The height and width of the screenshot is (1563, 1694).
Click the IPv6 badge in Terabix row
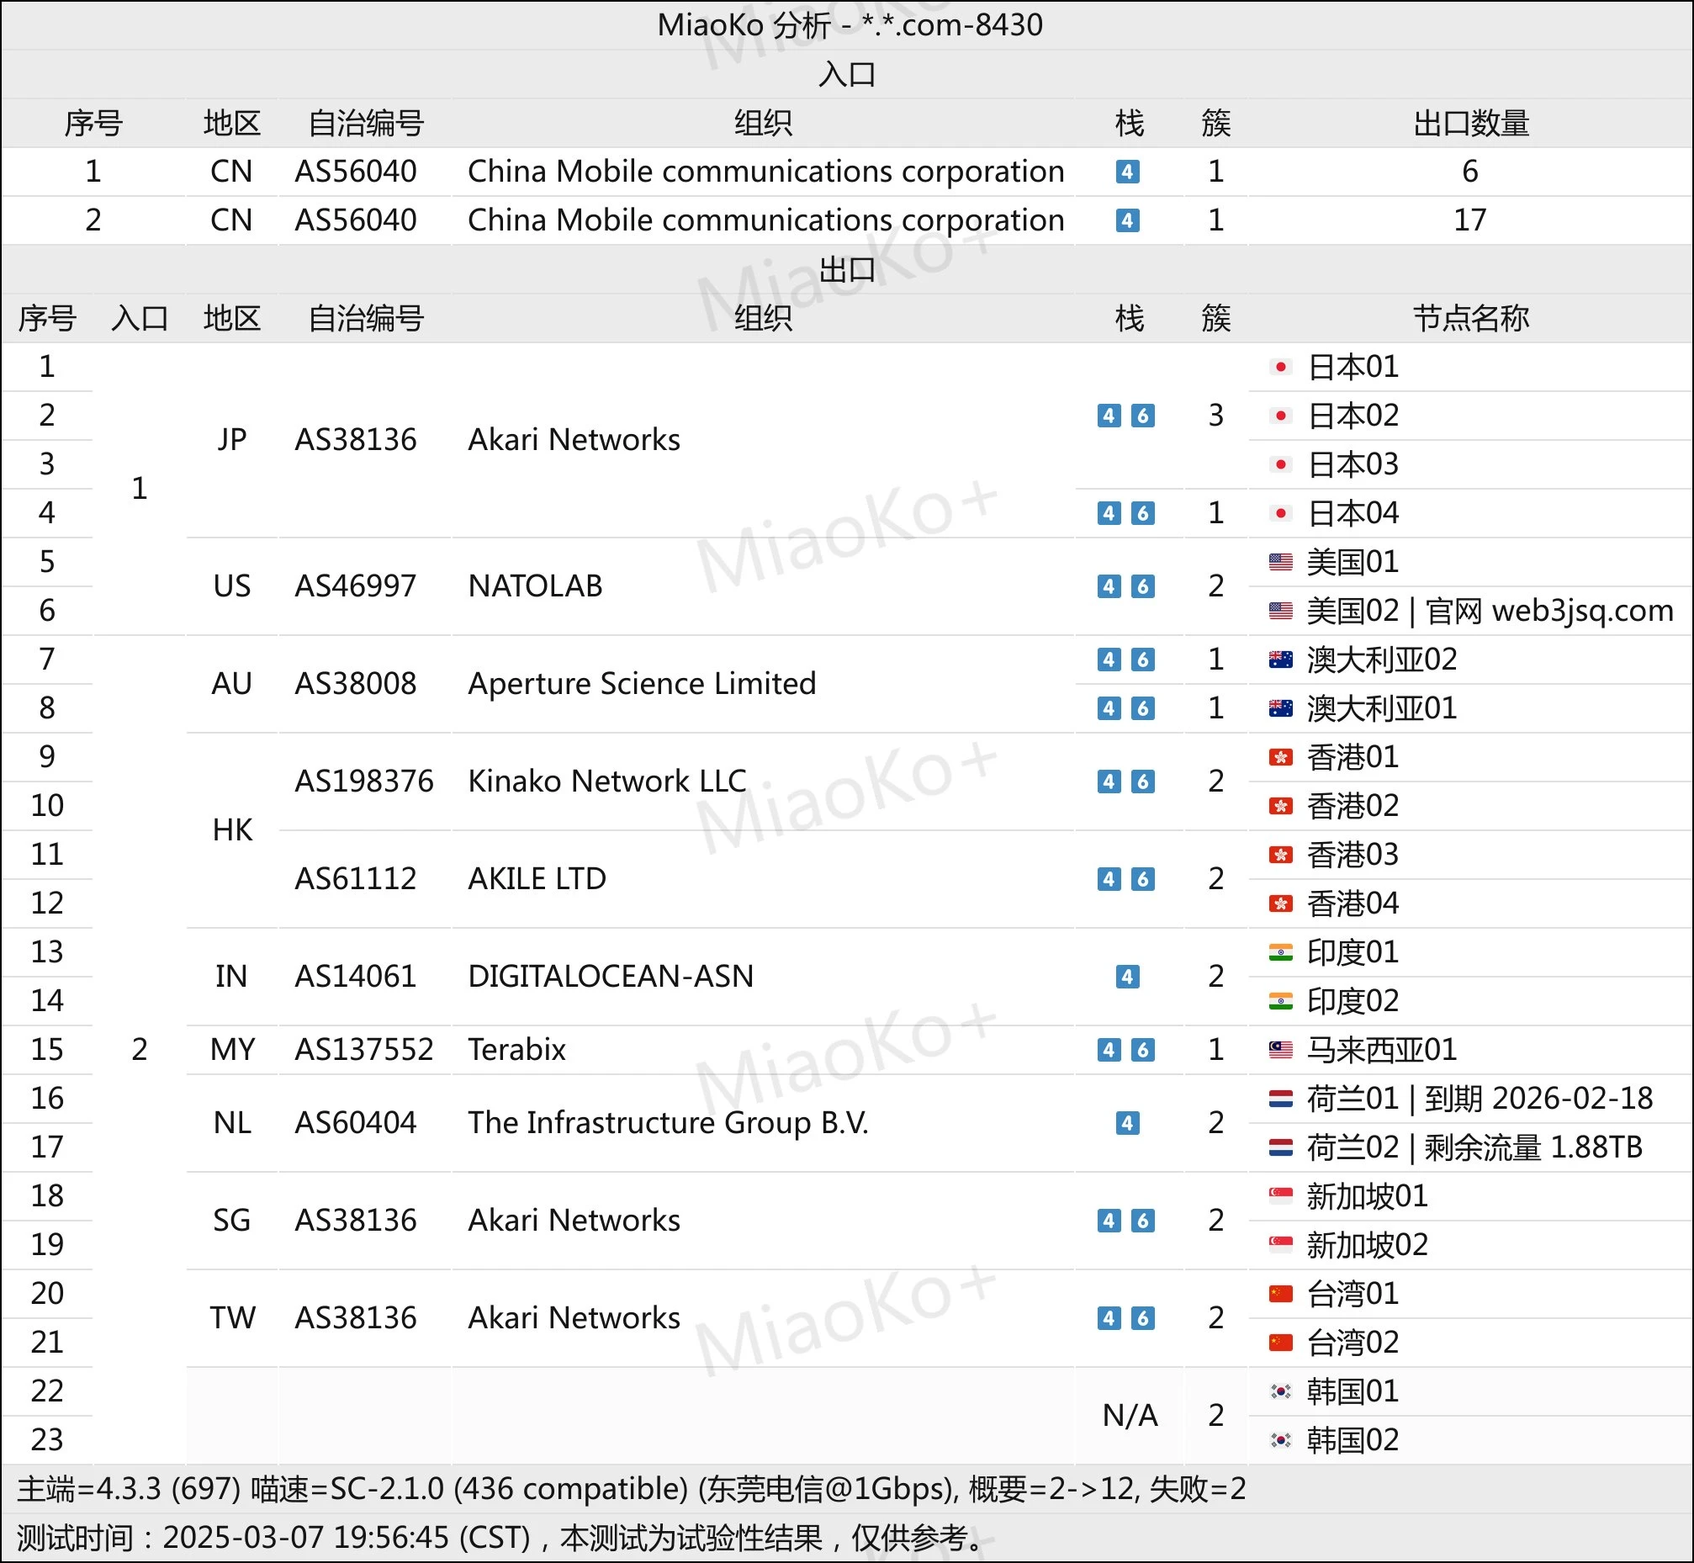pos(1142,1050)
